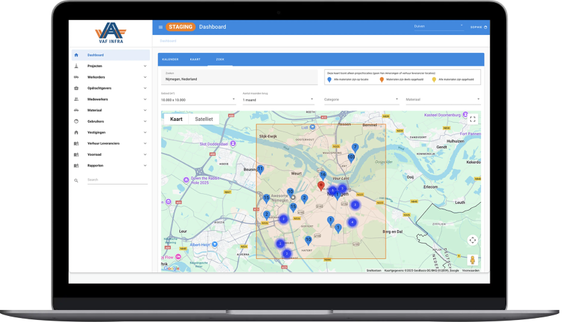
Task: Open the Voorwaarden link on map
Action: click(x=472, y=270)
